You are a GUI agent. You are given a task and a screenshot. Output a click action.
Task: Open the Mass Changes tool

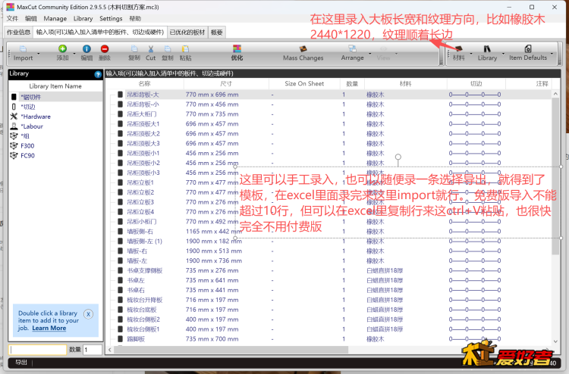[x=303, y=53]
